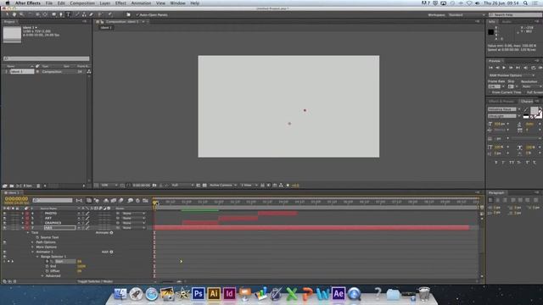The width and height of the screenshot is (543, 305).
Task: Select the Puppet Pin tool
Action: [110, 14]
